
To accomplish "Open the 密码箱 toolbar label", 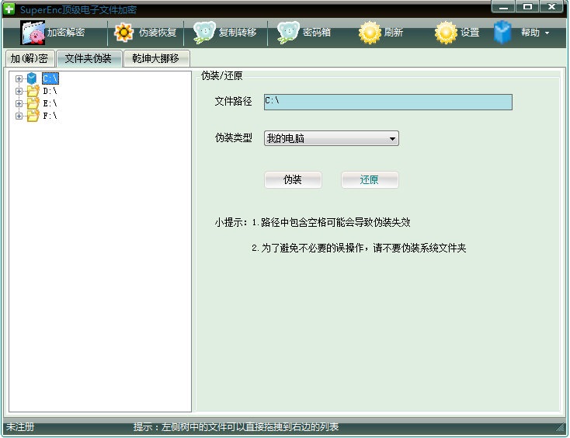I will point(317,33).
